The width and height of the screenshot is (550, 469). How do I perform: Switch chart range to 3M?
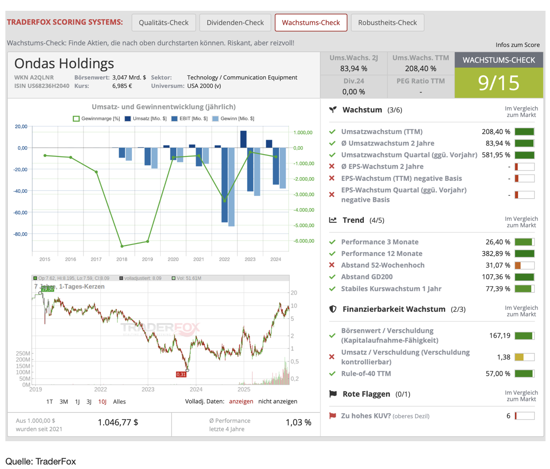(x=64, y=402)
